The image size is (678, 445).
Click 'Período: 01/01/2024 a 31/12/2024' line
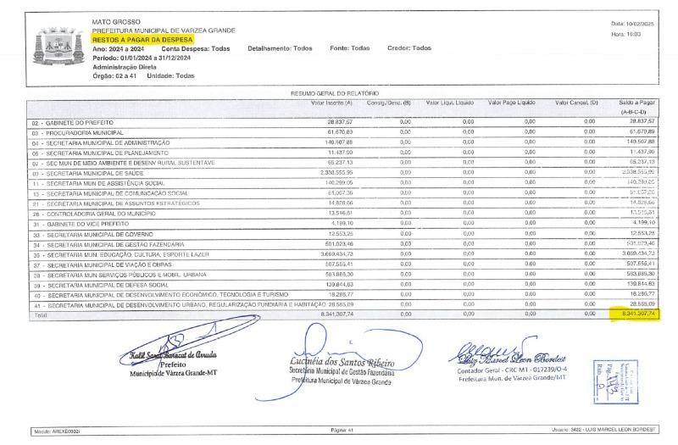[142, 58]
